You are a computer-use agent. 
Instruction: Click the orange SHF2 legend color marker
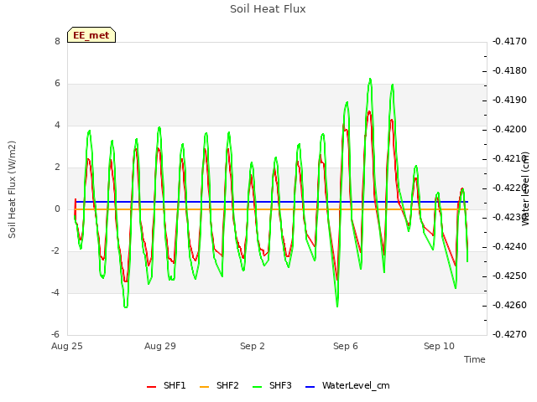click(x=204, y=387)
